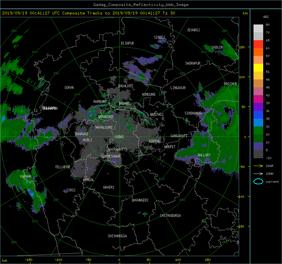The width and height of the screenshot is (282, 264).
Task: Click the GADAG radar center label
Action: [119, 137]
